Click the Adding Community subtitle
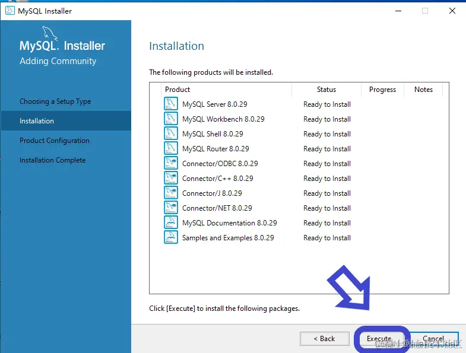466x353 pixels. tap(58, 61)
